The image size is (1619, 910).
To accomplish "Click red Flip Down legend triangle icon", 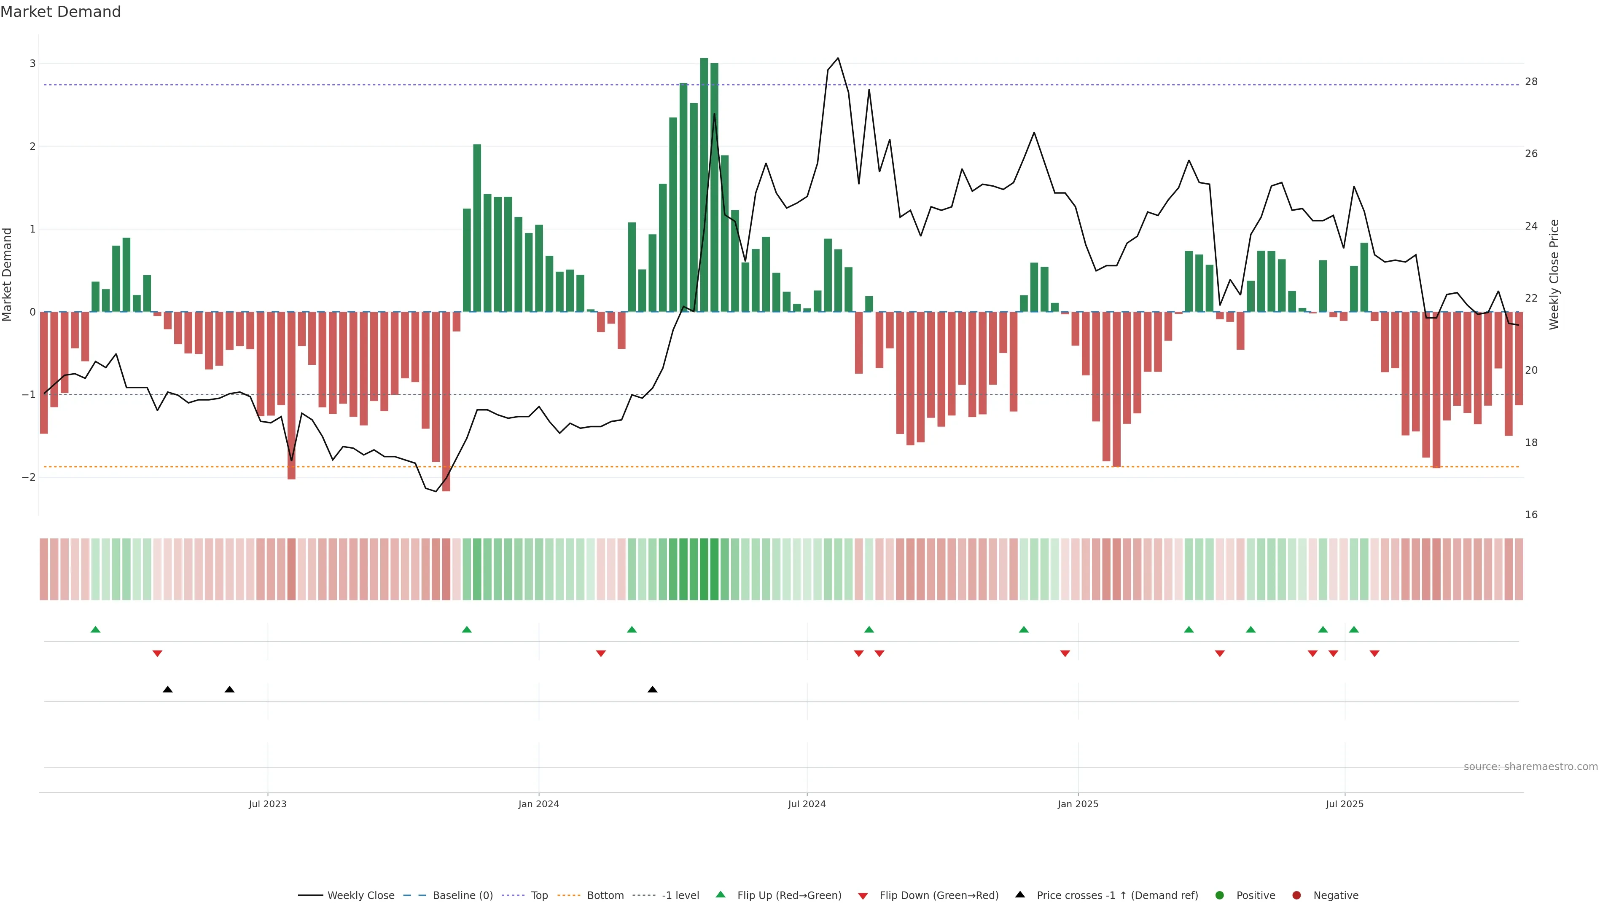I will pyautogui.click(x=863, y=896).
